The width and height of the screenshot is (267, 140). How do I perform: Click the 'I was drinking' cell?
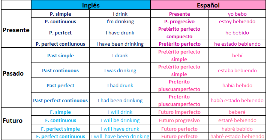coord(120,70)
